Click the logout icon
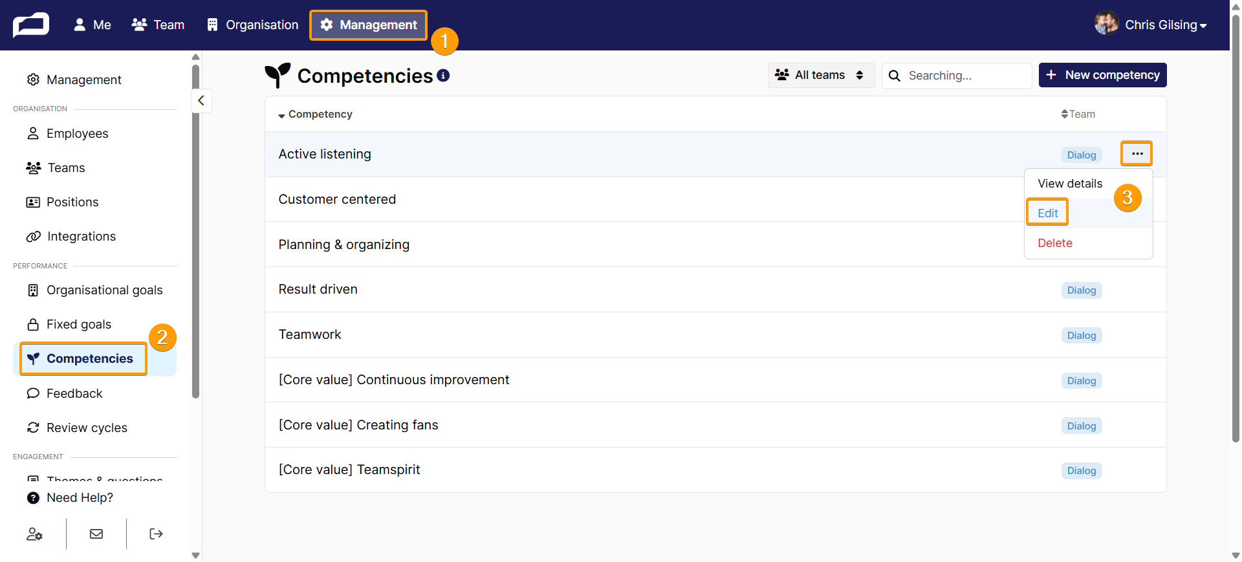The height and width of the screenshot is (562, 1242). [156, 534]
